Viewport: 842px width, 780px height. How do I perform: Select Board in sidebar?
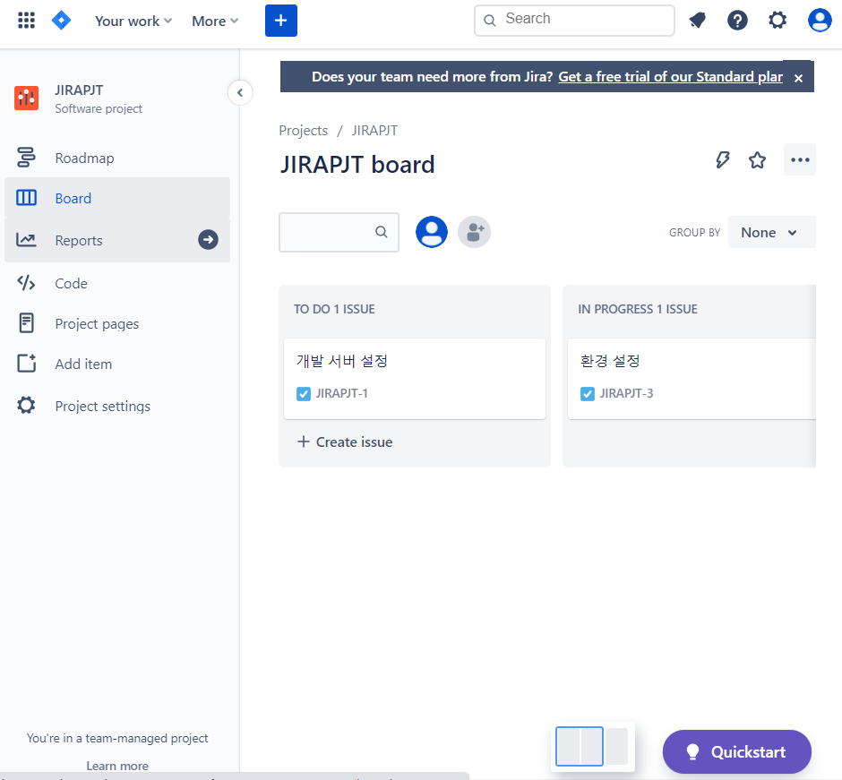click(x=117, y=198)
